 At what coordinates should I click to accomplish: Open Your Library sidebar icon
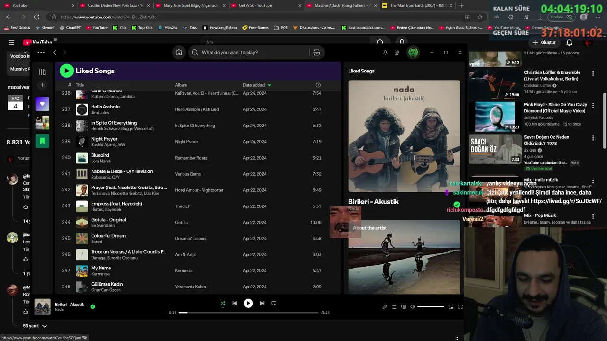(x=42, y=72)
